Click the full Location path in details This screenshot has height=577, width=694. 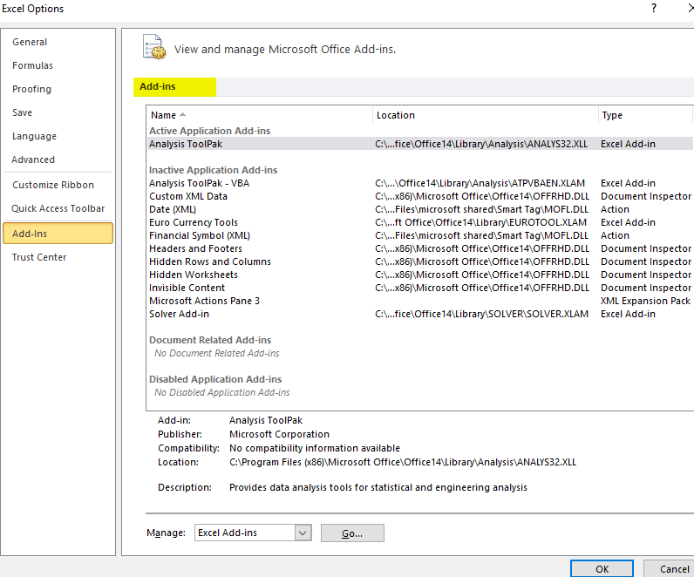[403, 462]
